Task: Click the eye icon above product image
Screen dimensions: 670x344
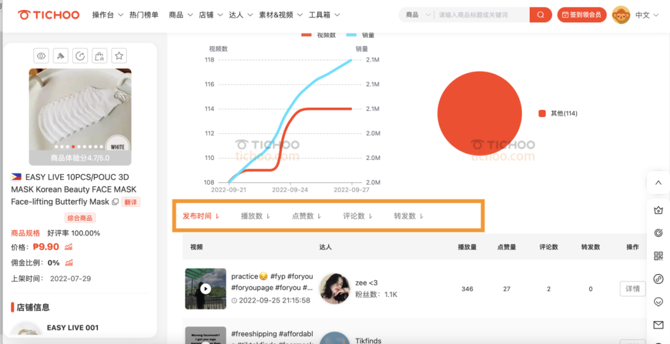Action: [41, 56]
